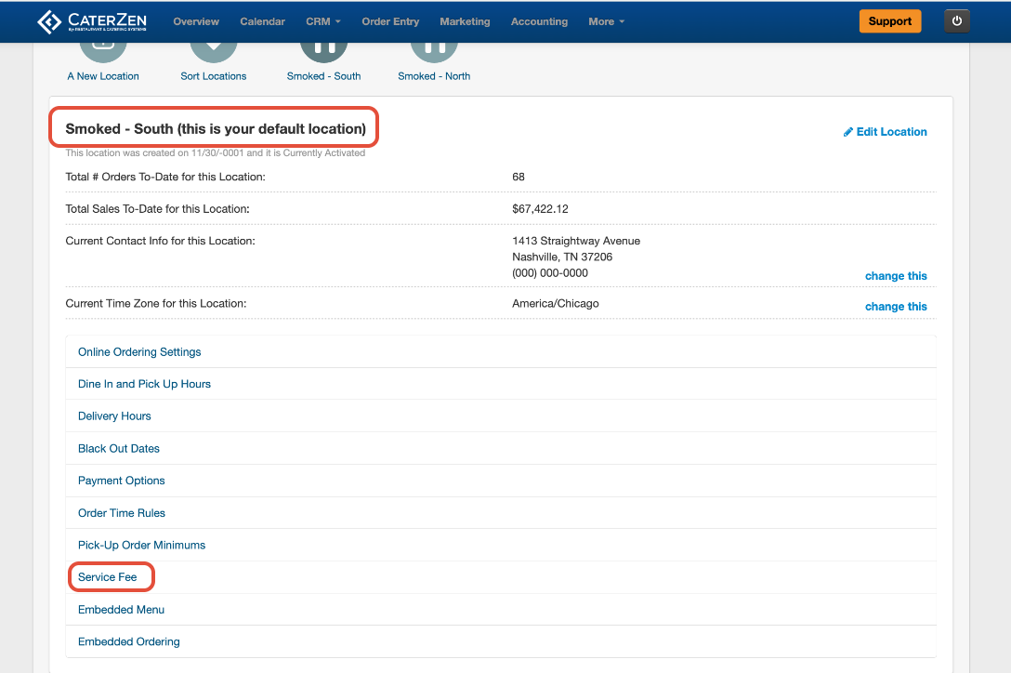Select the Smoked - South location label
Viewport: 1011px width, 673px height.
pyautogui.click(x=323, y=76)
